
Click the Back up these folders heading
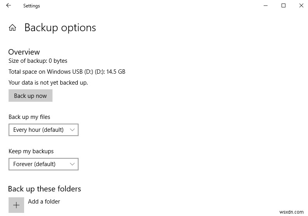[44, 189]
